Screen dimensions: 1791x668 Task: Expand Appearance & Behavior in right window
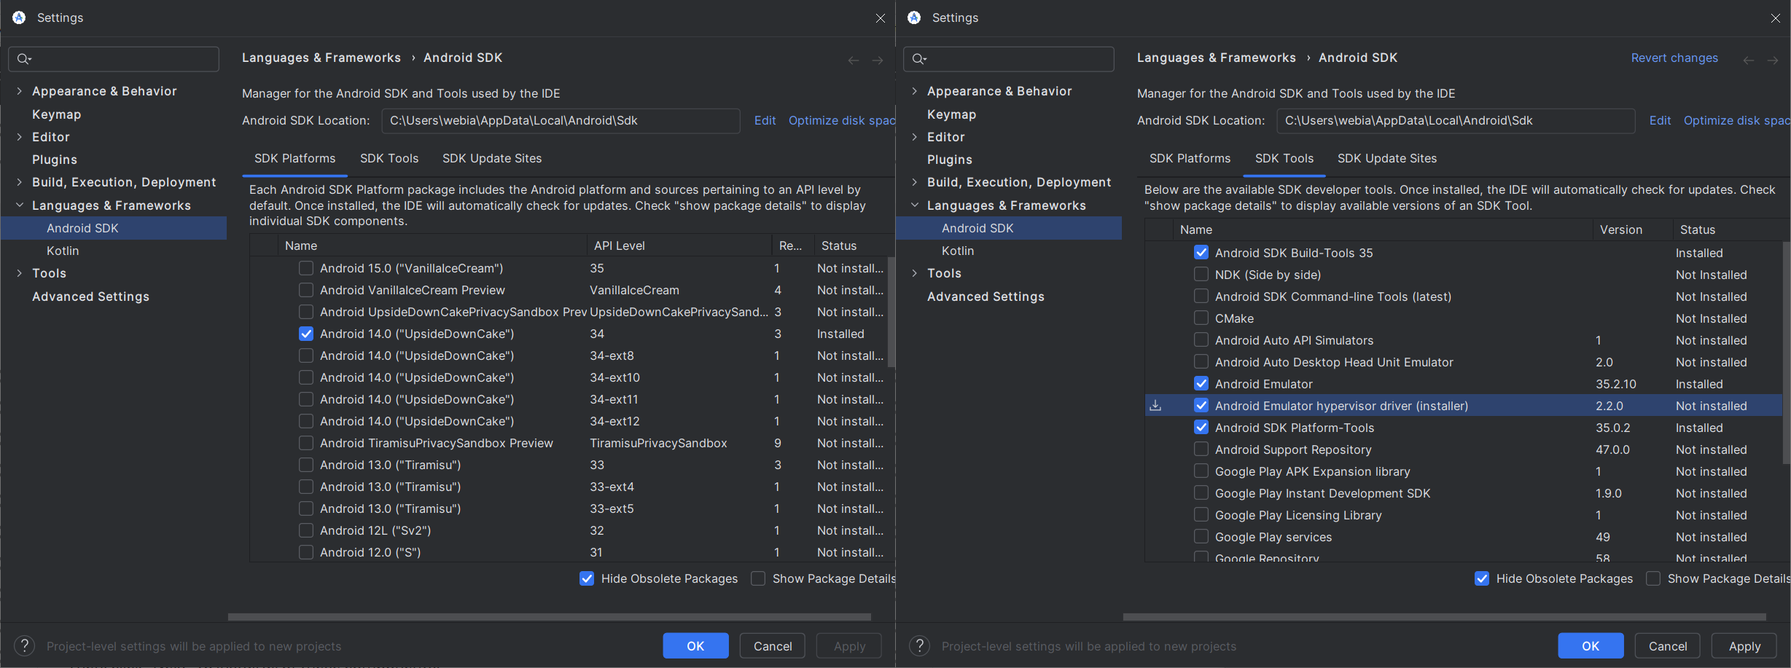[x=914, y=91]
